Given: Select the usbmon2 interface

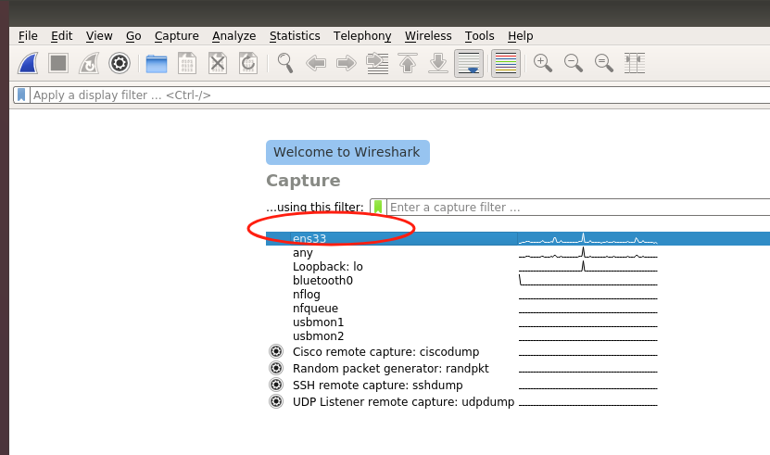Looking at the screenshot, I should coord(318,336).
